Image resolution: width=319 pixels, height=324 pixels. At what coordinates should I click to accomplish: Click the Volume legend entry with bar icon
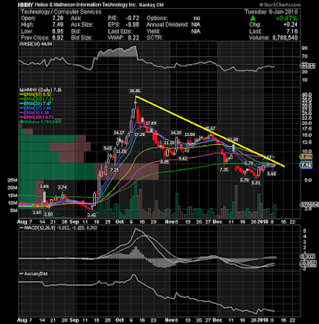point(40,122)
